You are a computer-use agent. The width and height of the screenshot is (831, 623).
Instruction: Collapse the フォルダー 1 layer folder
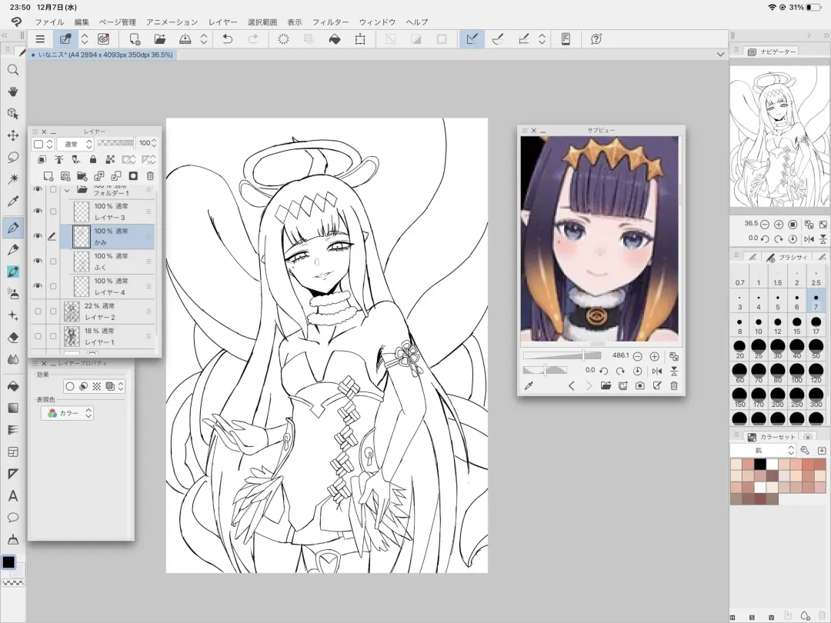(x=67, y=189)
